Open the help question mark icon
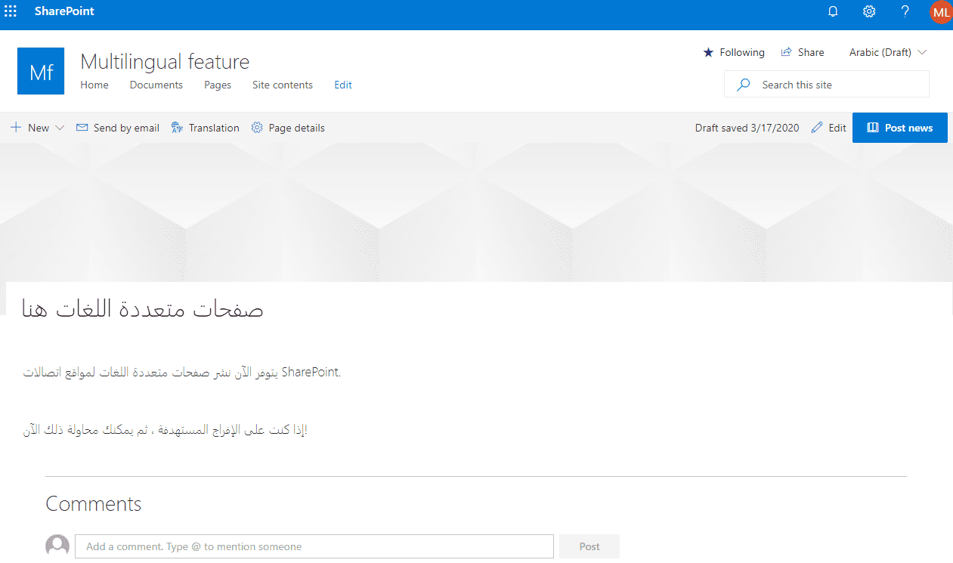Image resolution: width=953 pixels, height=563 pixels. pos(905,11)
